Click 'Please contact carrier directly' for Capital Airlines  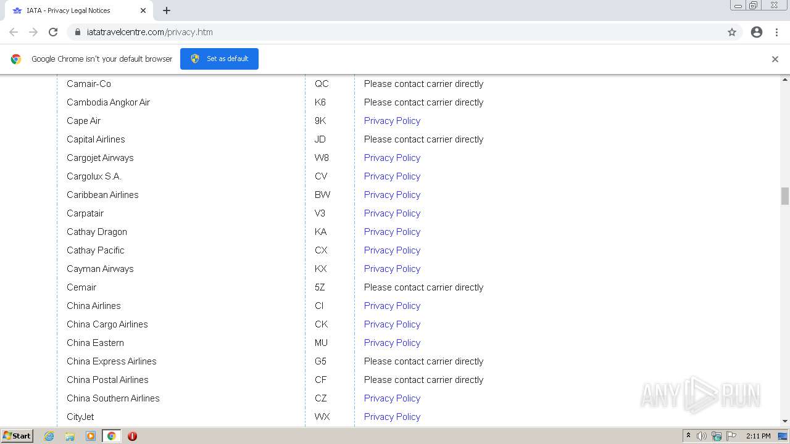(423, 139)
